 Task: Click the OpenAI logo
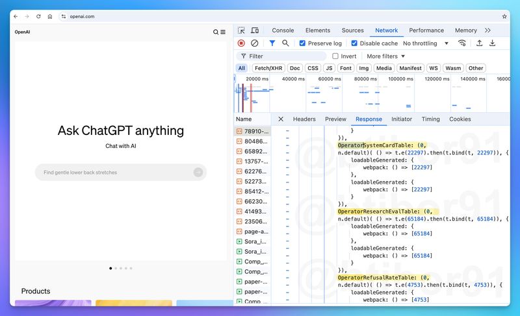coord(22,32)
